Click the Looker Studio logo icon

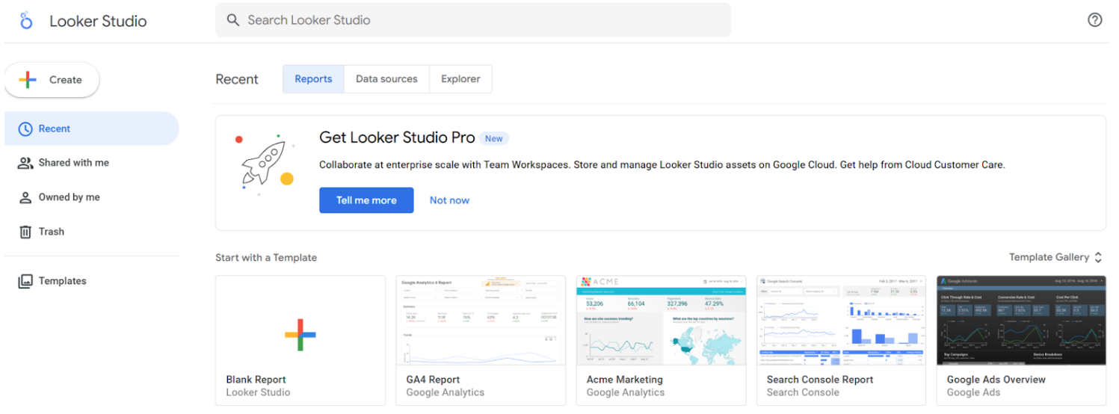(x=26, y=21)
